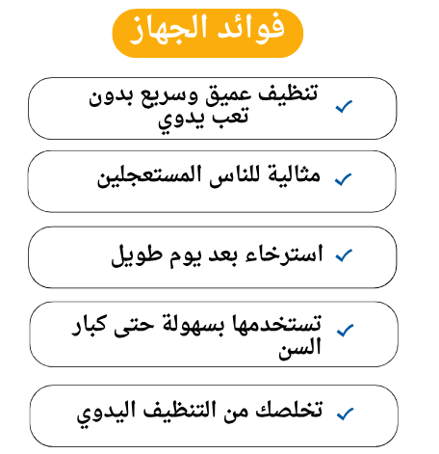Click checkmark beside تنظيف عميق وسريع

coord(344,107)
